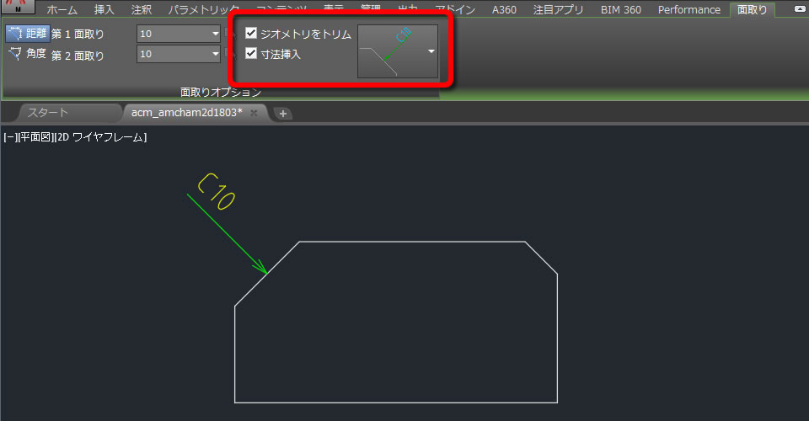Expand the chamfer dimension style preview dropdown
809x421 pixels.
(431, 51)
